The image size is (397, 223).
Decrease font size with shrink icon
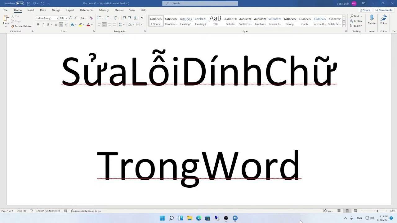[76, 18]
